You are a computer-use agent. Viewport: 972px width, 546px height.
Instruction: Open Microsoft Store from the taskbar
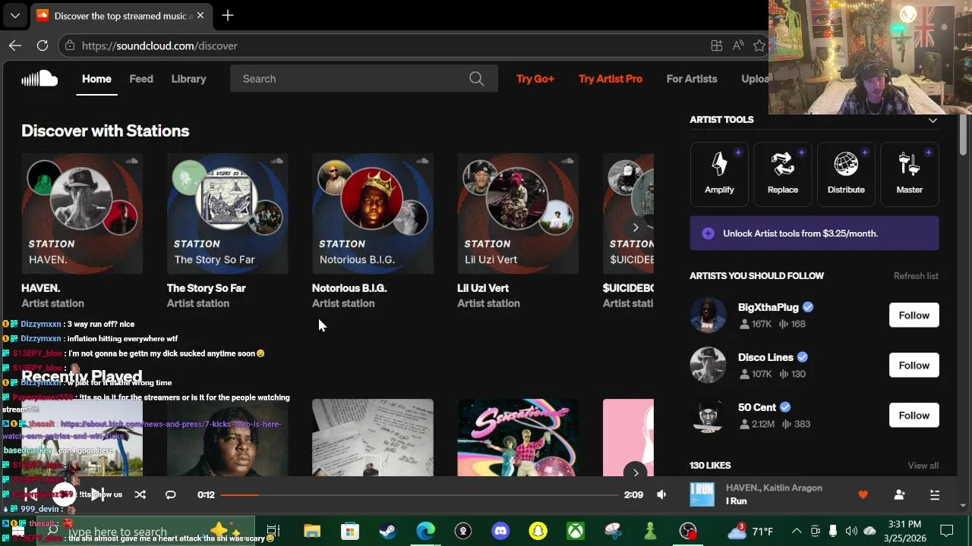pos(349,532)
